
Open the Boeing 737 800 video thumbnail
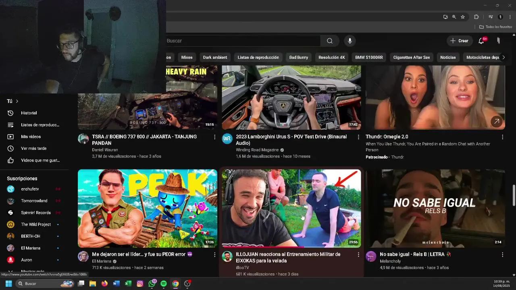pyautogui.click(x=148, y=97)
